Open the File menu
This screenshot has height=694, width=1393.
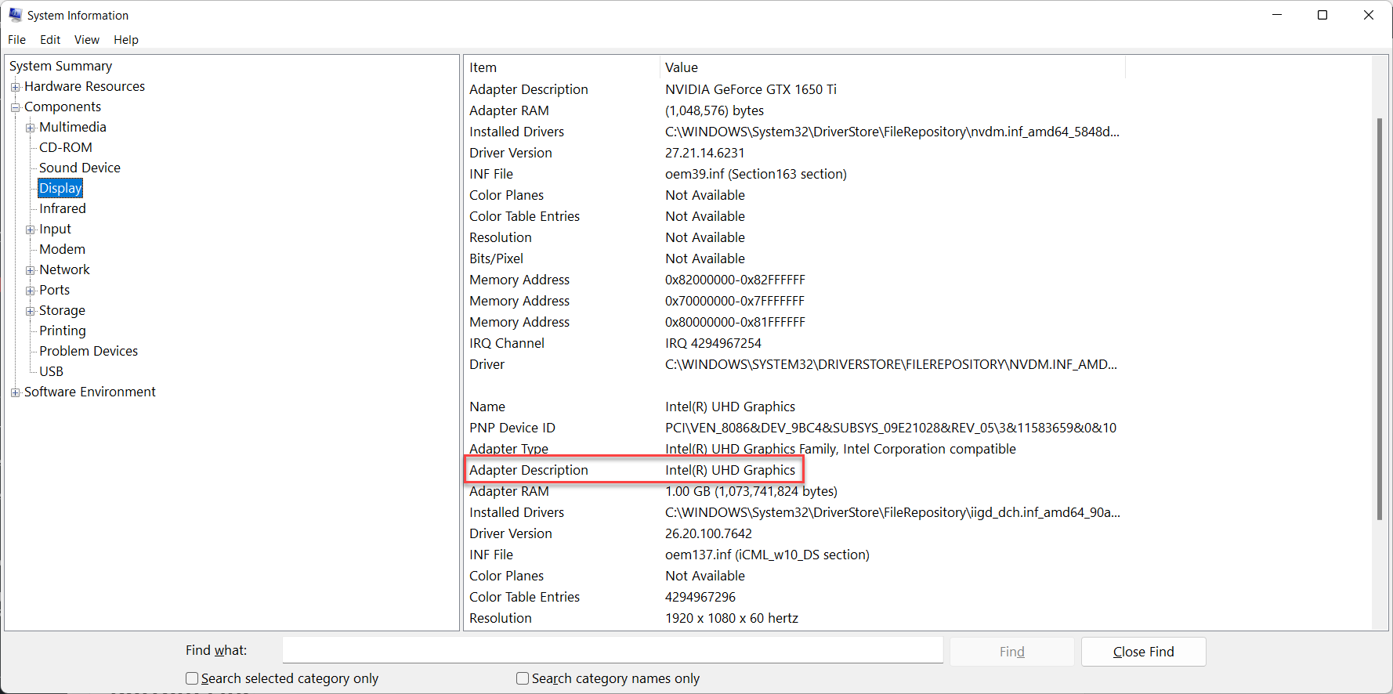pos(16,40)
